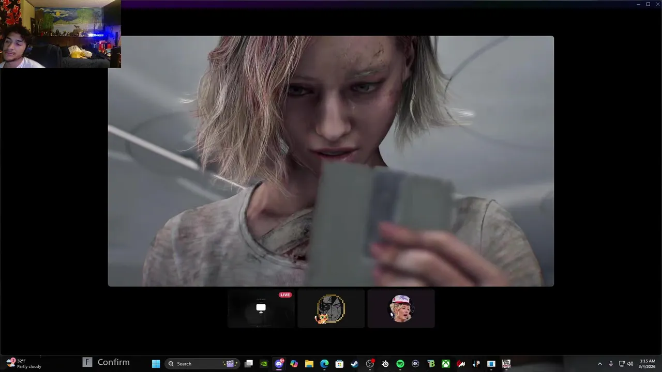The height and width of the screenshot is (372, 662).
Task: Open the weather widget showing 32°F
Action: click(24, 364)
